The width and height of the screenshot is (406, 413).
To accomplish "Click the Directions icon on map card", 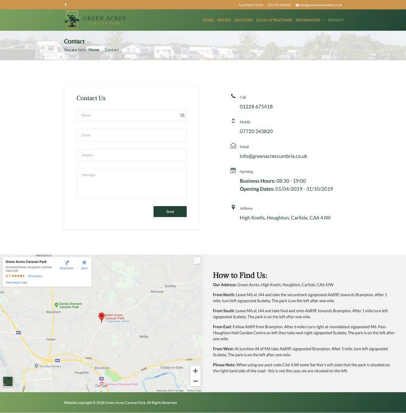I will [x=67, y=264].
